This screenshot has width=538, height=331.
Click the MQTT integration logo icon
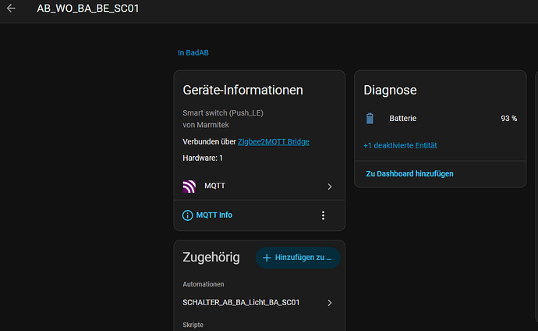click(189, 187)
